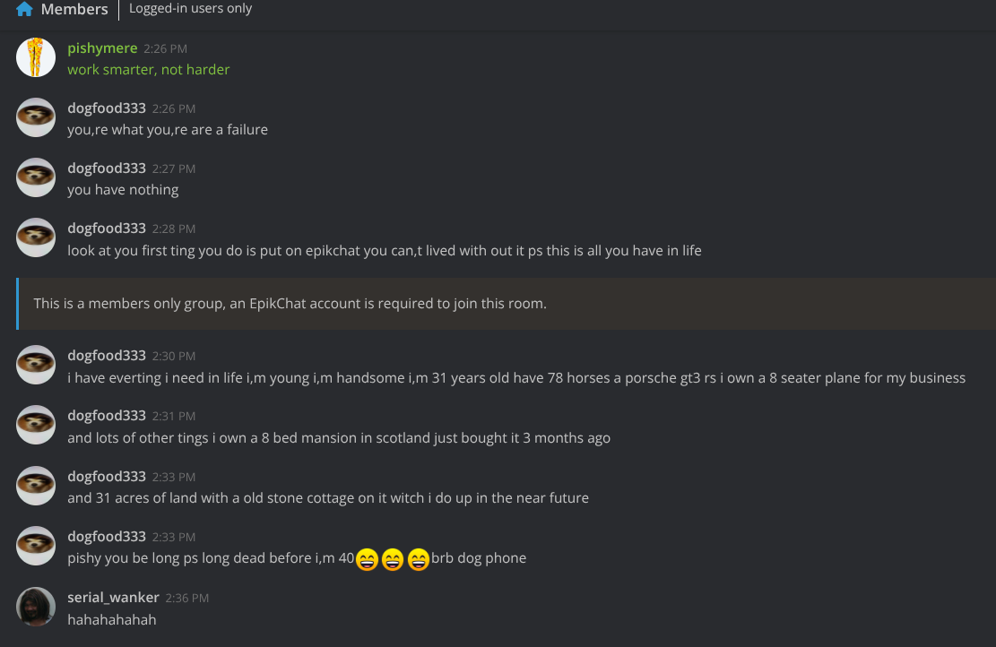Click dogfood333's avatar at 2:28 PM message
The image size is (996, 647).
[36, 237]
